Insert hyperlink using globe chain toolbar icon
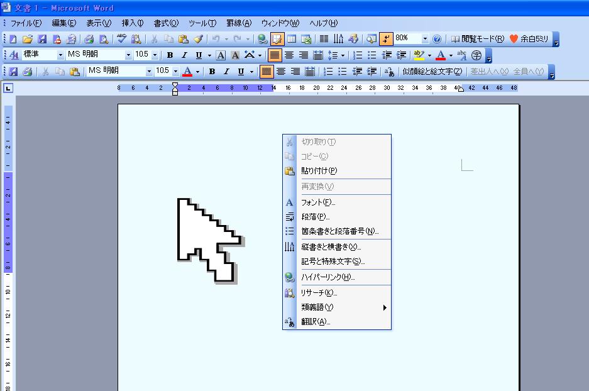The image size is (589, 391). point(263,39)
